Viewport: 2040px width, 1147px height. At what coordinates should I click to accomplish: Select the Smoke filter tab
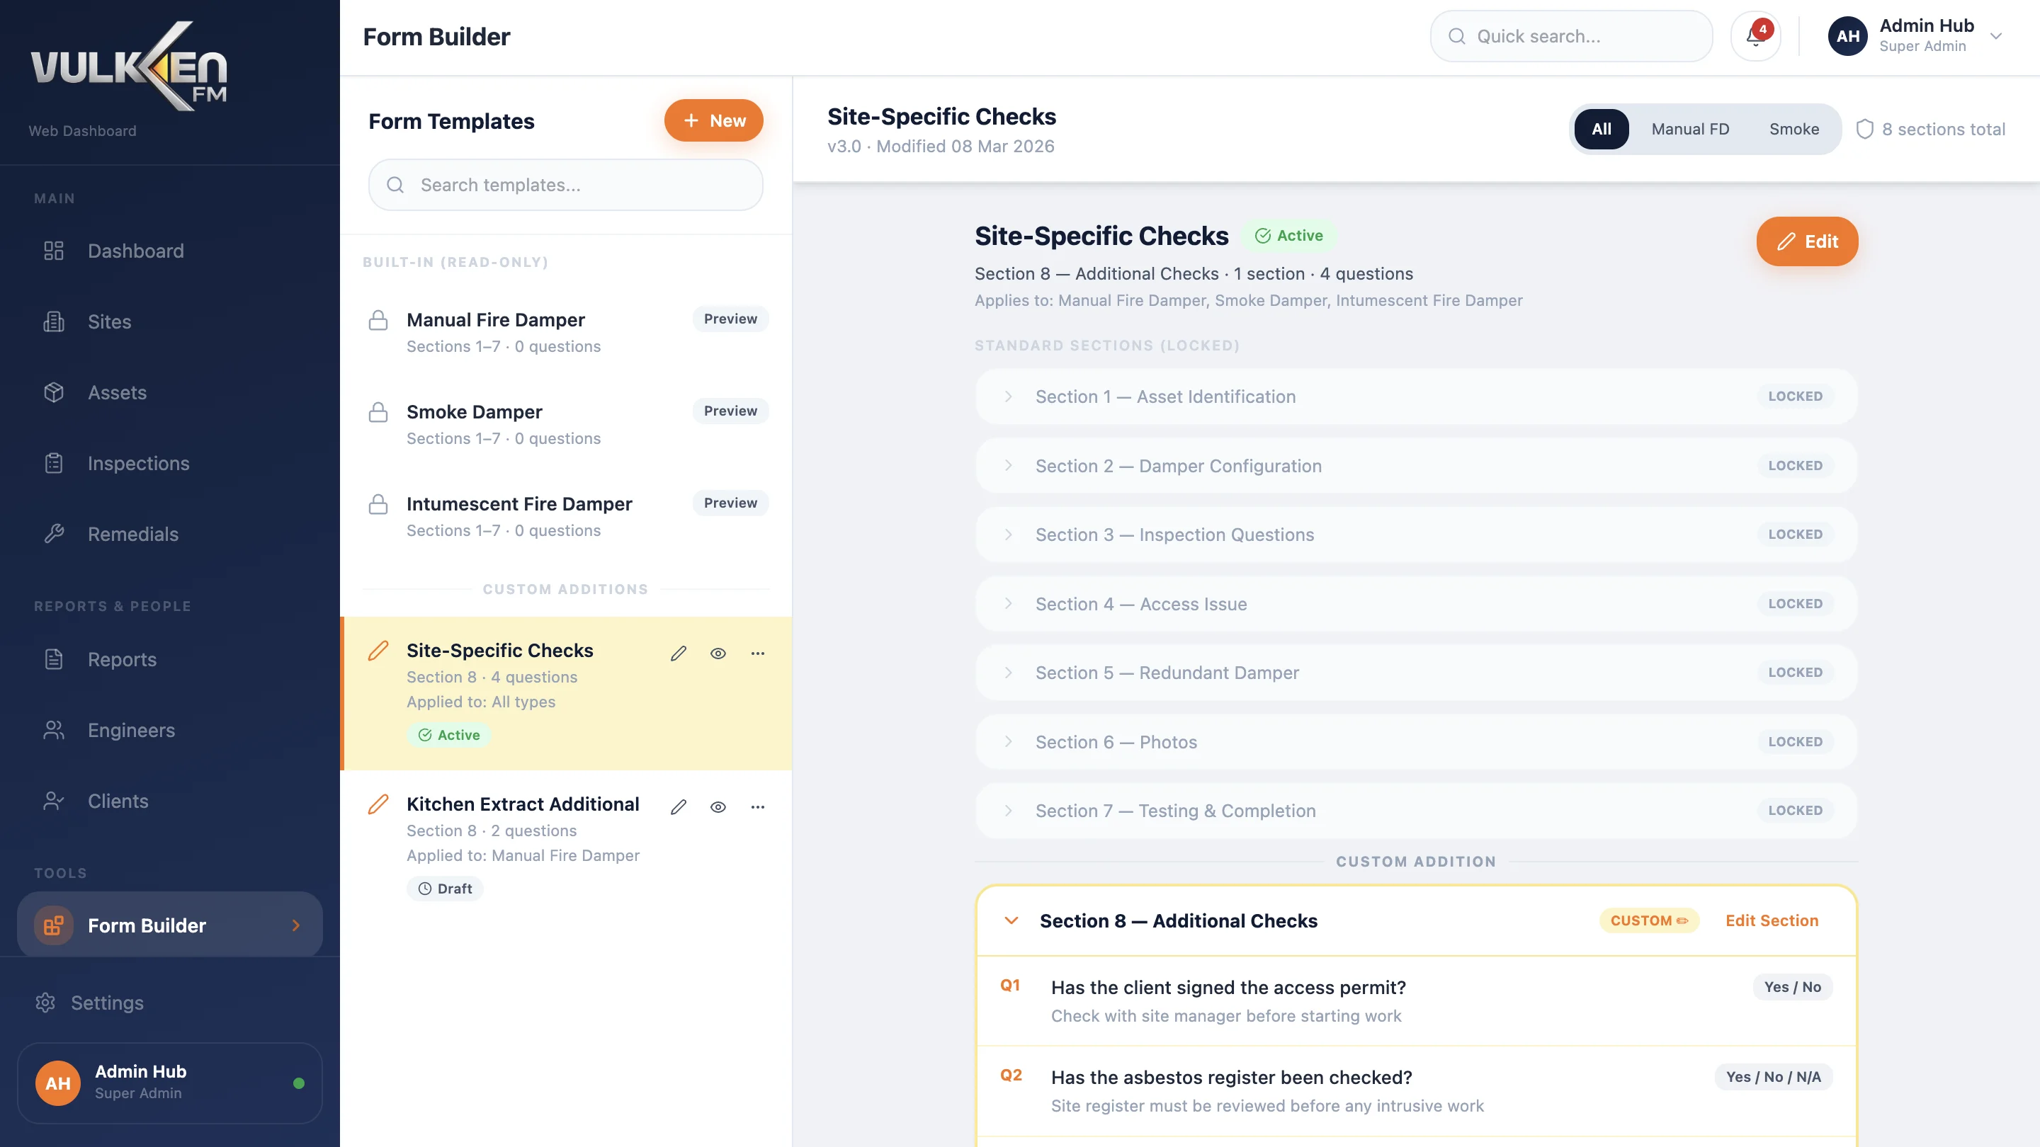pos(1794,128)
